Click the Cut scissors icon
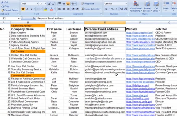 coord(3,2)
